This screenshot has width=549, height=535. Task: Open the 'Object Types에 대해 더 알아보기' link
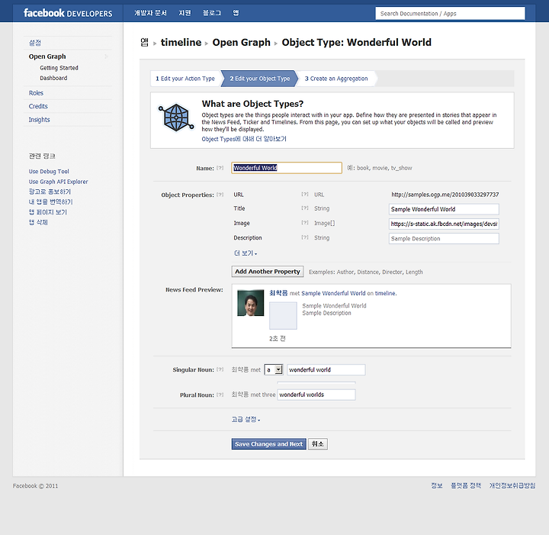pyautogui.click(x=244, y=139)
